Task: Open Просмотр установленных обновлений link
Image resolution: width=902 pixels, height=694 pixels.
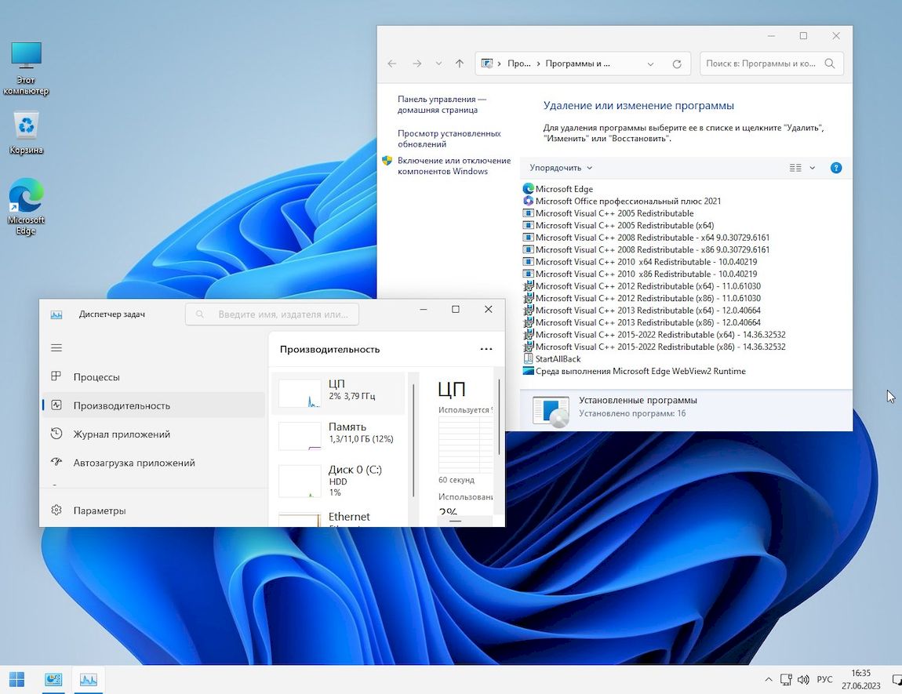Action: [x=449, y=139]
